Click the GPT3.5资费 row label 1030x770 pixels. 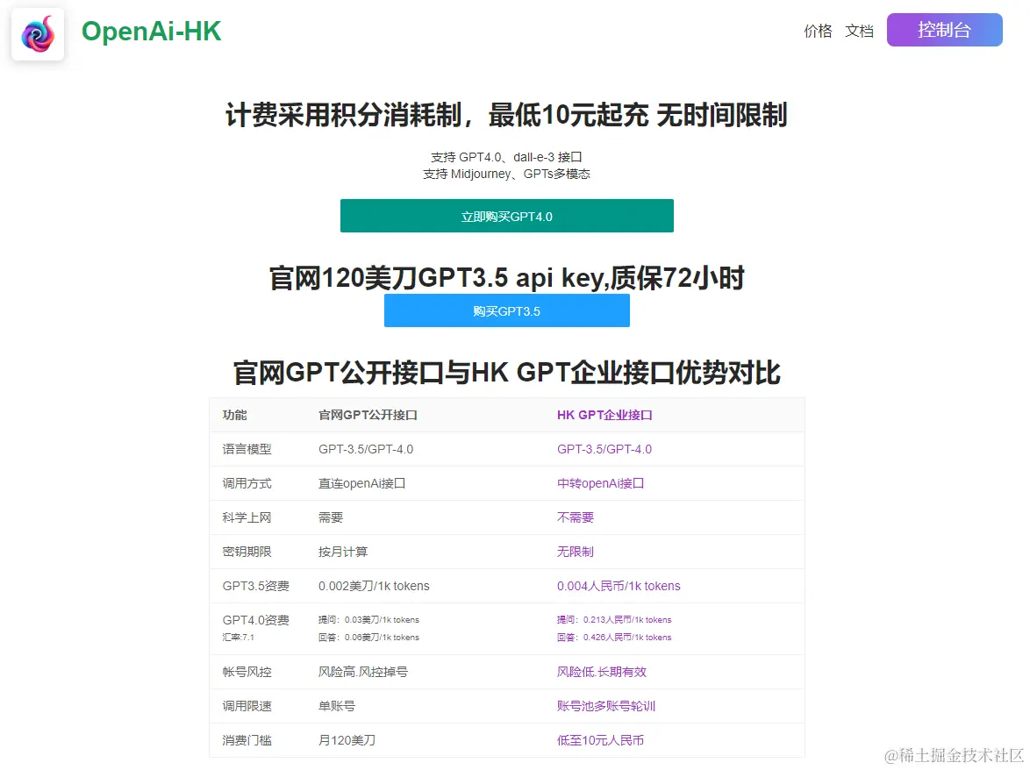click(x=255, y=586)
